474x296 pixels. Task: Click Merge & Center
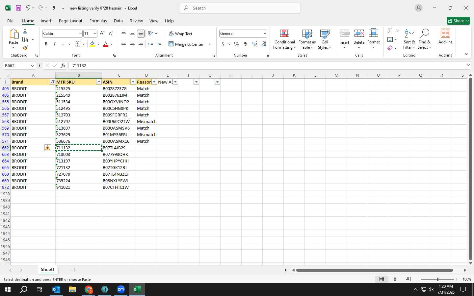click(186, 44)
